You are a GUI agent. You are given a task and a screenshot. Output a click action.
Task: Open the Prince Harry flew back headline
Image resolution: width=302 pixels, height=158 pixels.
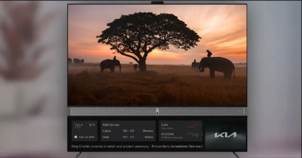pyautogui.click(x=177, y=146)
